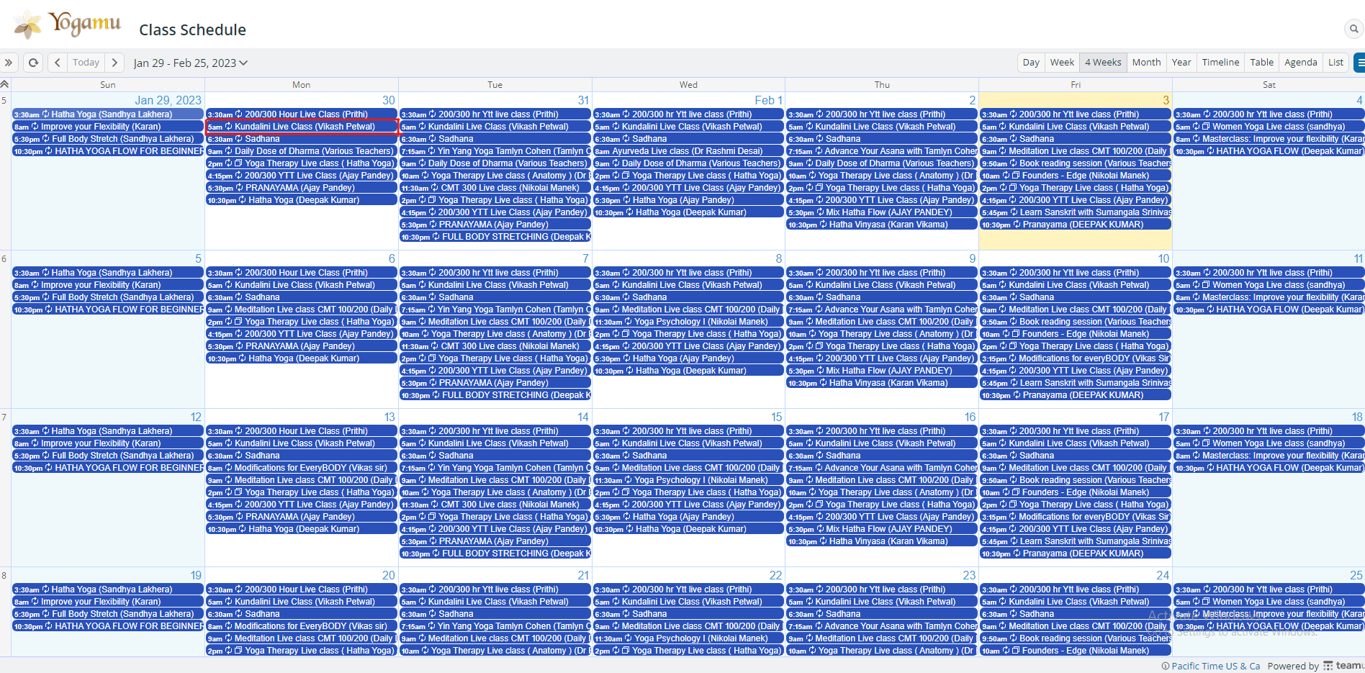This screenshot has width=1365, height=673.
Task: Open Kundalini Live Class on Fri Feb 24
Action: click(1076, 602)
